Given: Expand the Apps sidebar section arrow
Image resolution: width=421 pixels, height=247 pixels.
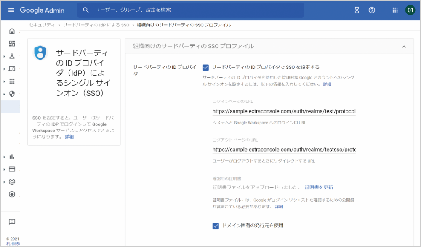Looking at the screenshot, I should [x=4, y=81].
